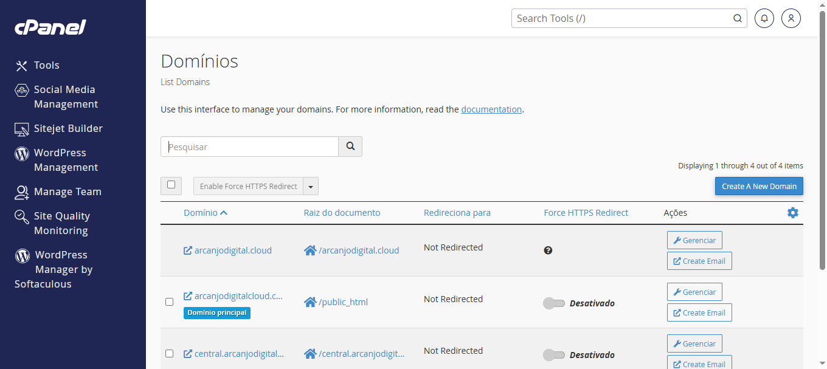
Task: Open the documentation link
Action: [491, 109]
